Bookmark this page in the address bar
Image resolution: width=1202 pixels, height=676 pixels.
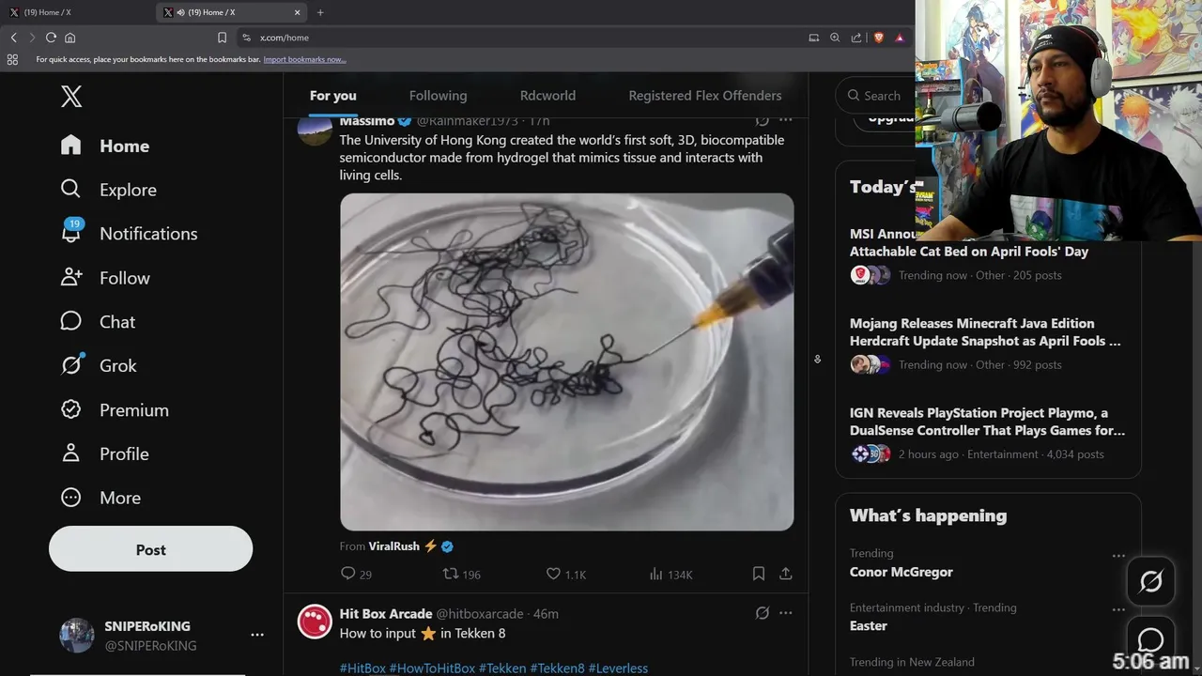[223, 38]
